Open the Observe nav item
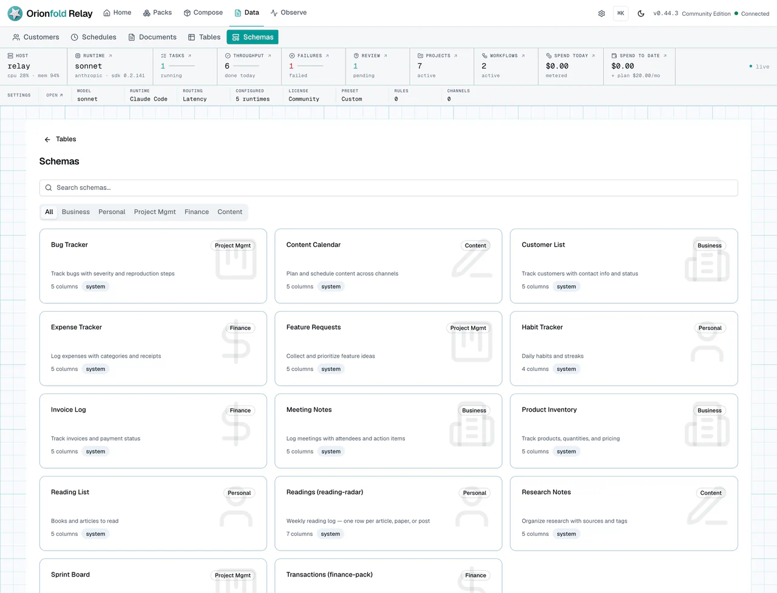 [288, 13]
